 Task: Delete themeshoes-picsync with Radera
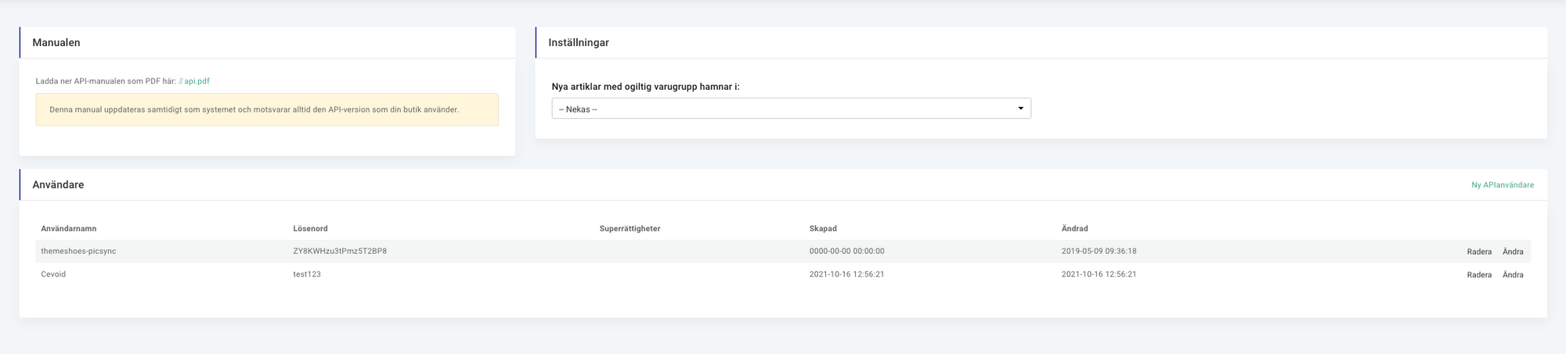1479,252
